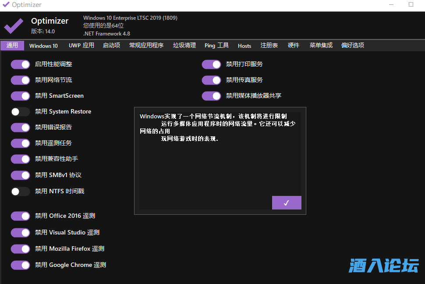Screen dimensions: 425x284
Task: Switch to the UWP 应用 tab
Action: click(81, 46)
